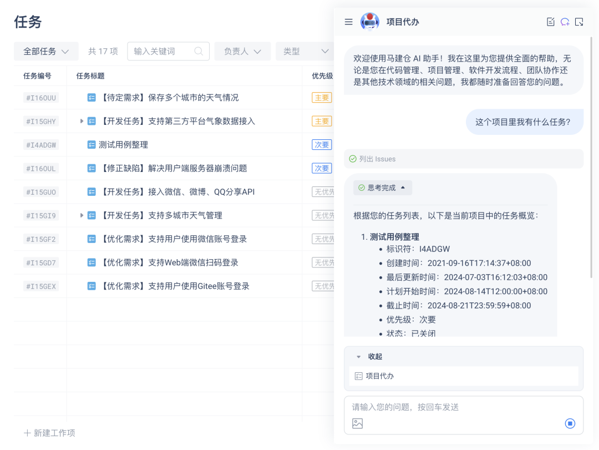Click task type icon for 测试用例整理
The width and height of the screenshot is (599, 450).
92,145
